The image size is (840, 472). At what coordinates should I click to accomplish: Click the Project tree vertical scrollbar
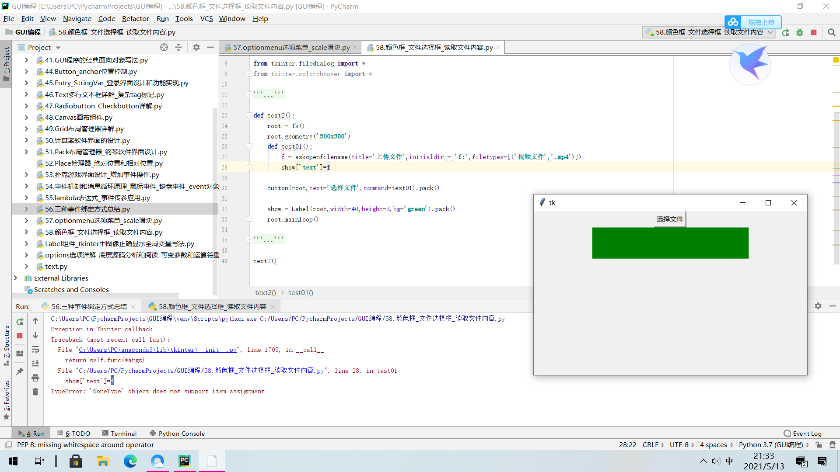click(x=215, y=201)
